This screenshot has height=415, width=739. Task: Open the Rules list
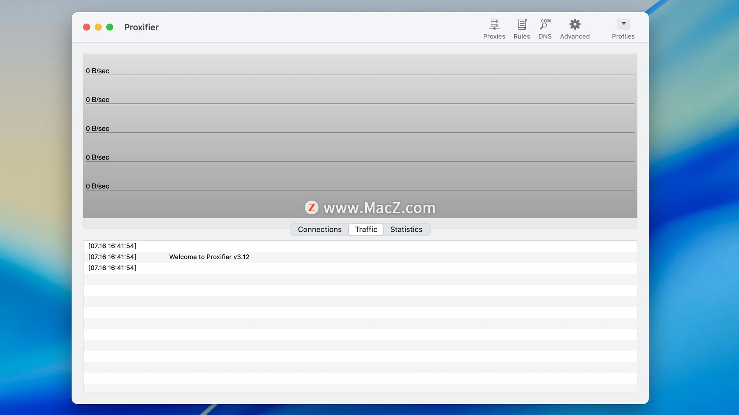coord(522,29)
